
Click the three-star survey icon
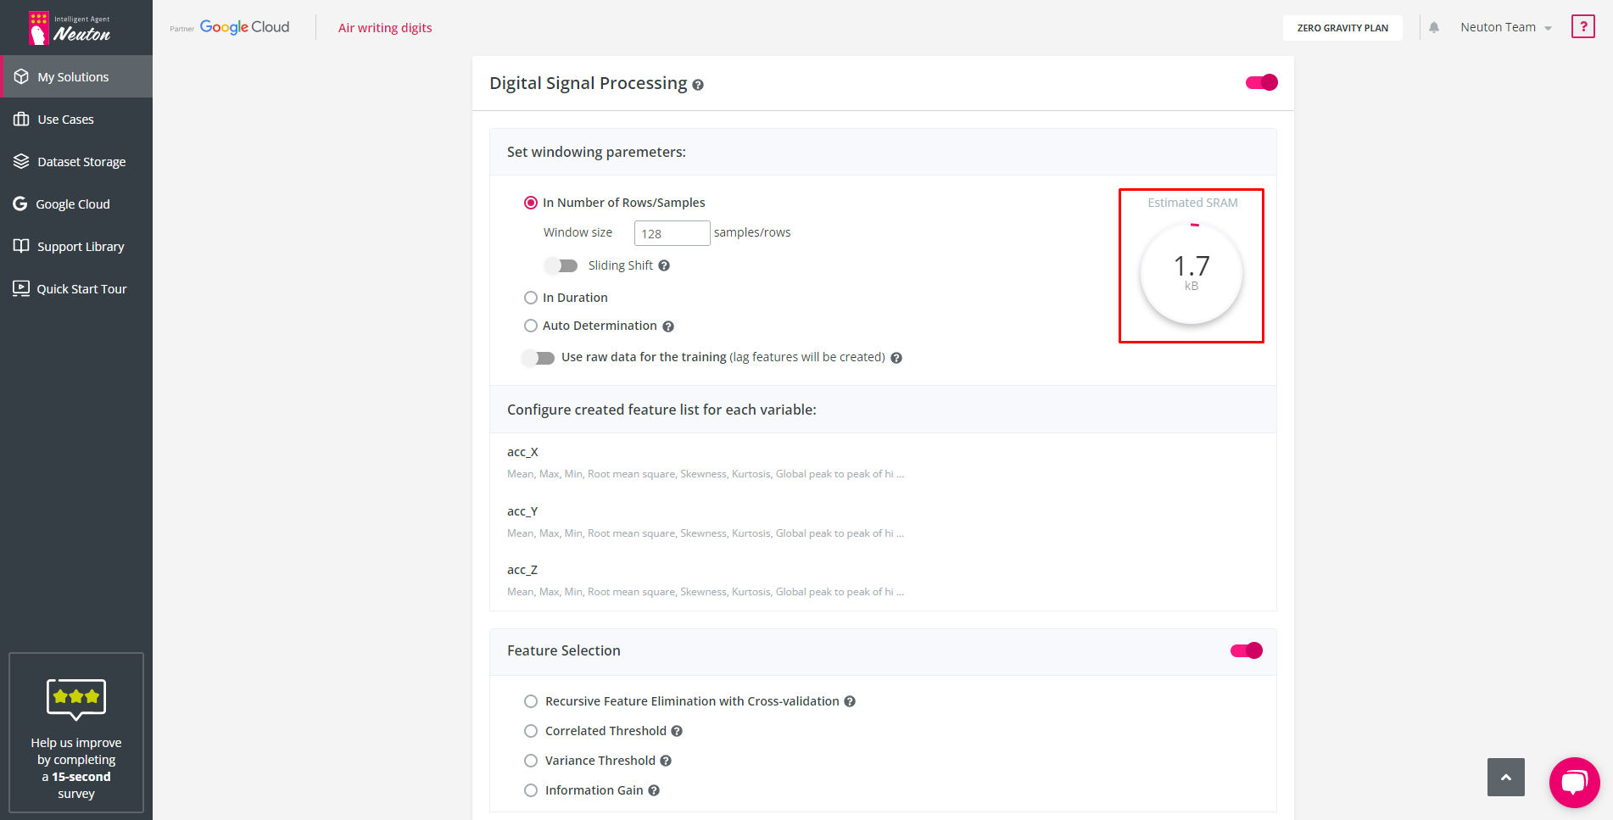76,699
